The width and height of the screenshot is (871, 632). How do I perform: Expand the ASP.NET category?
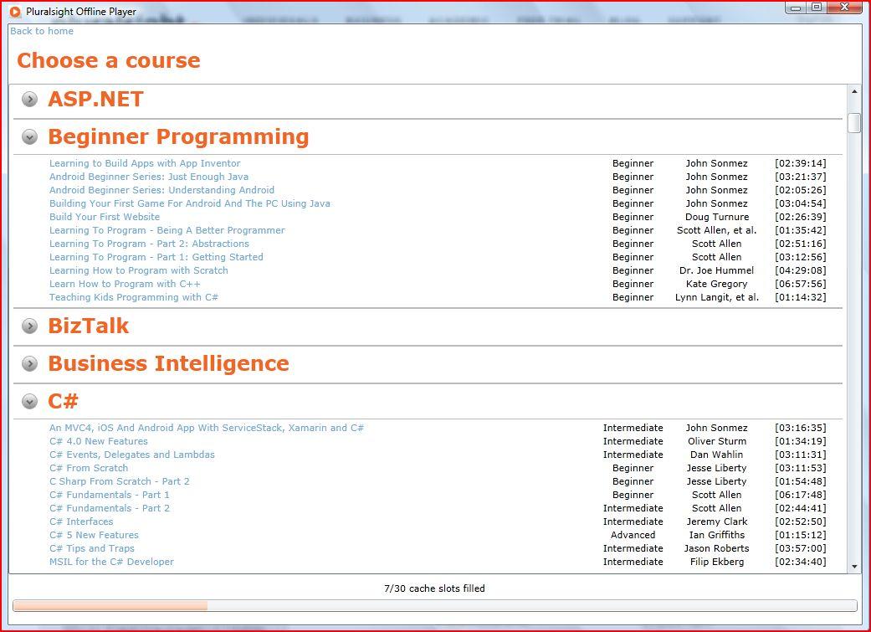[29, 99]
